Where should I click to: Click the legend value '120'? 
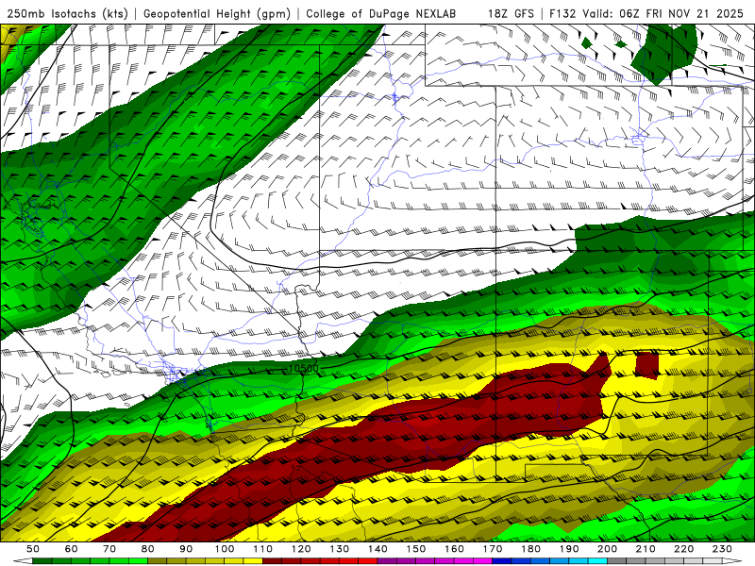(301, 549)
